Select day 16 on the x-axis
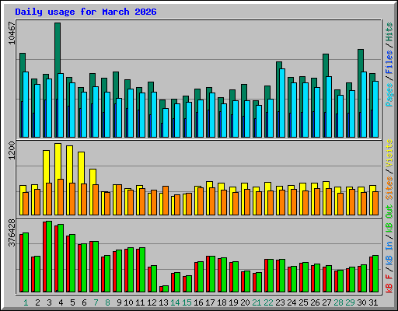This screenshot has width=398, height=311. click(x=198, y=302)
